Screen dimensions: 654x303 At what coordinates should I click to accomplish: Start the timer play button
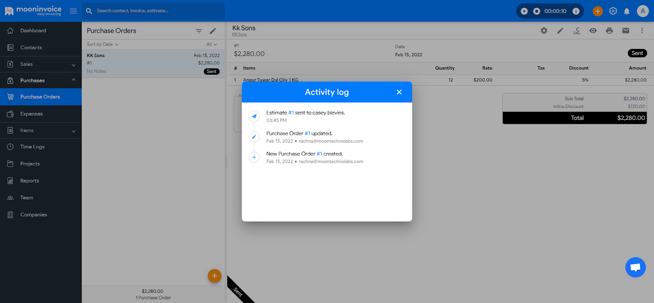524,11
